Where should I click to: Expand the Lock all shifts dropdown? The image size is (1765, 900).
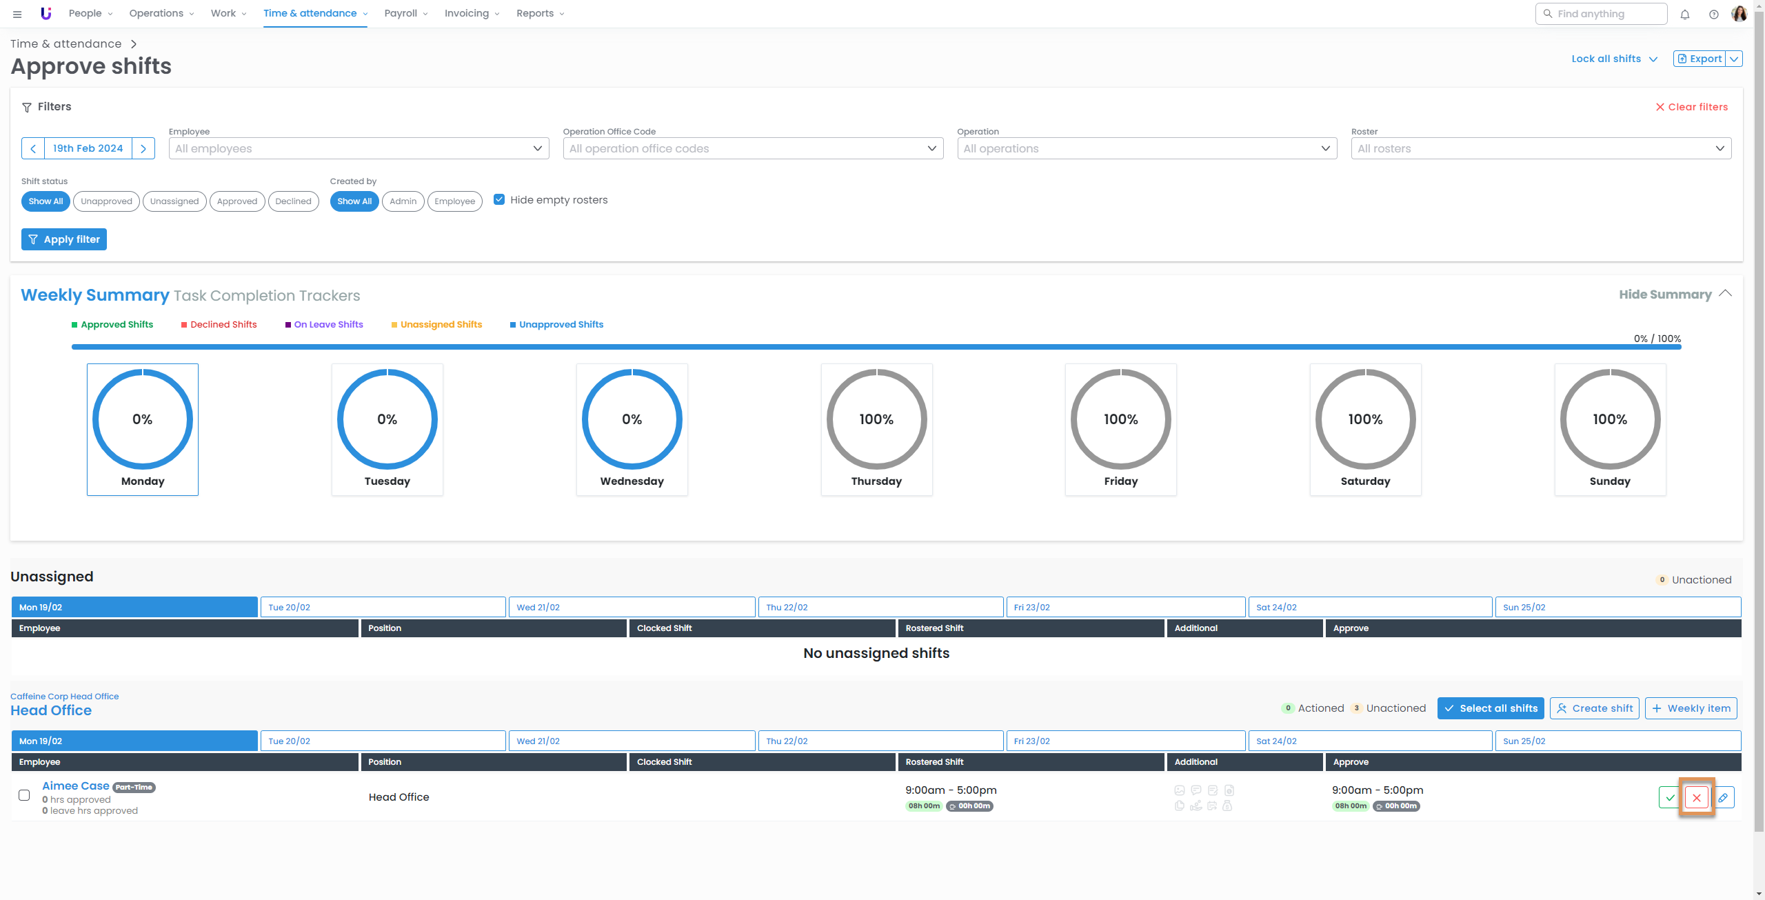coord(1614,59)
